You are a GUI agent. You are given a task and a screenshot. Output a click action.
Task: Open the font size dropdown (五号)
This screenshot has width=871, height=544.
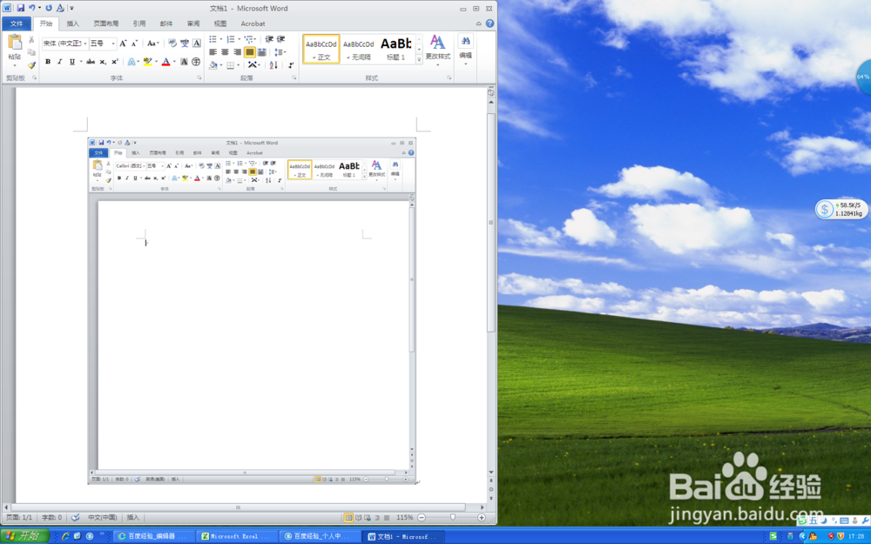(x=113, y=44)
